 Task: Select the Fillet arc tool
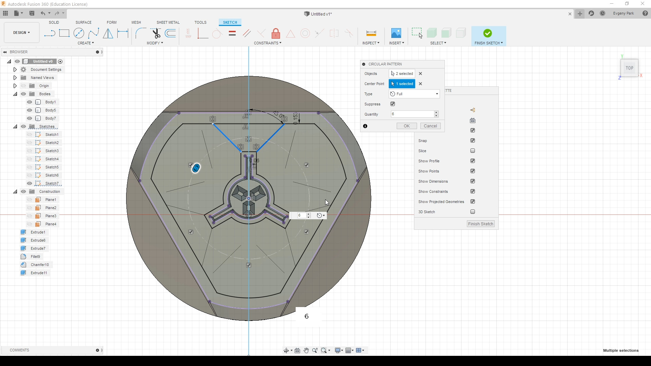[141, 33]
